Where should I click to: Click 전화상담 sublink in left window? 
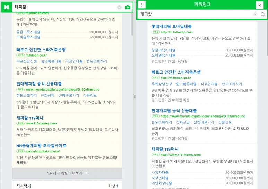[x=48, y=95]
